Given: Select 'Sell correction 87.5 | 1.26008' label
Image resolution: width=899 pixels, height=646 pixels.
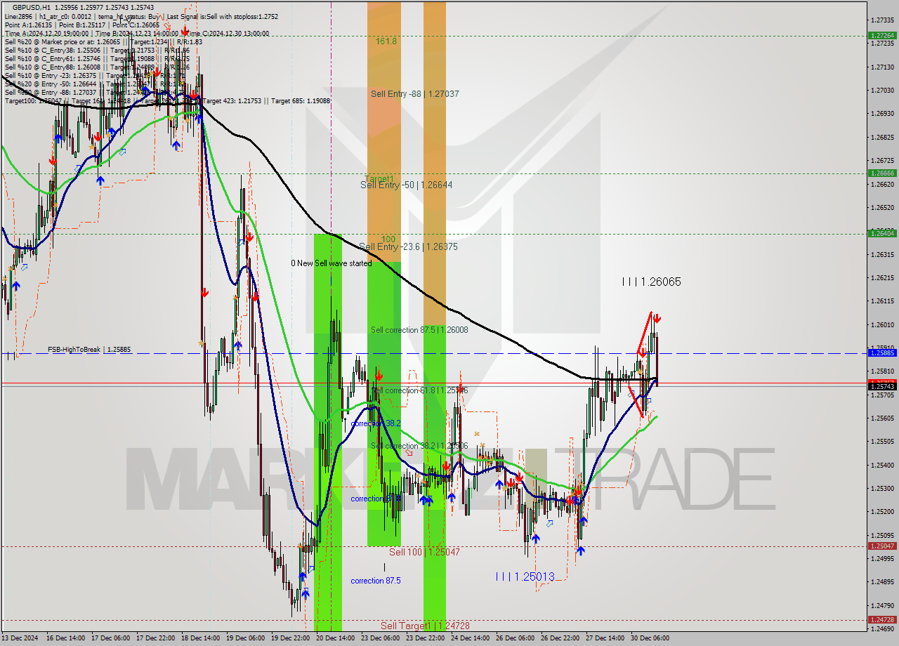Looking at the screenshot, I should [x=419, y=329].
